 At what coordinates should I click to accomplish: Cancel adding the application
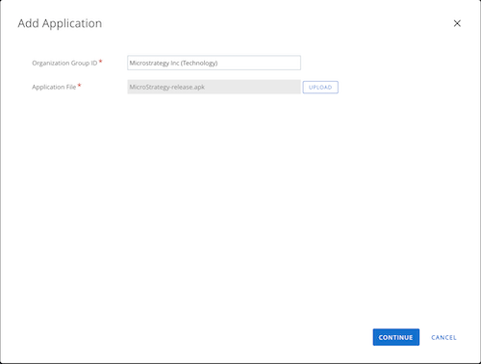pyautogui.click(x=443, y=337)
